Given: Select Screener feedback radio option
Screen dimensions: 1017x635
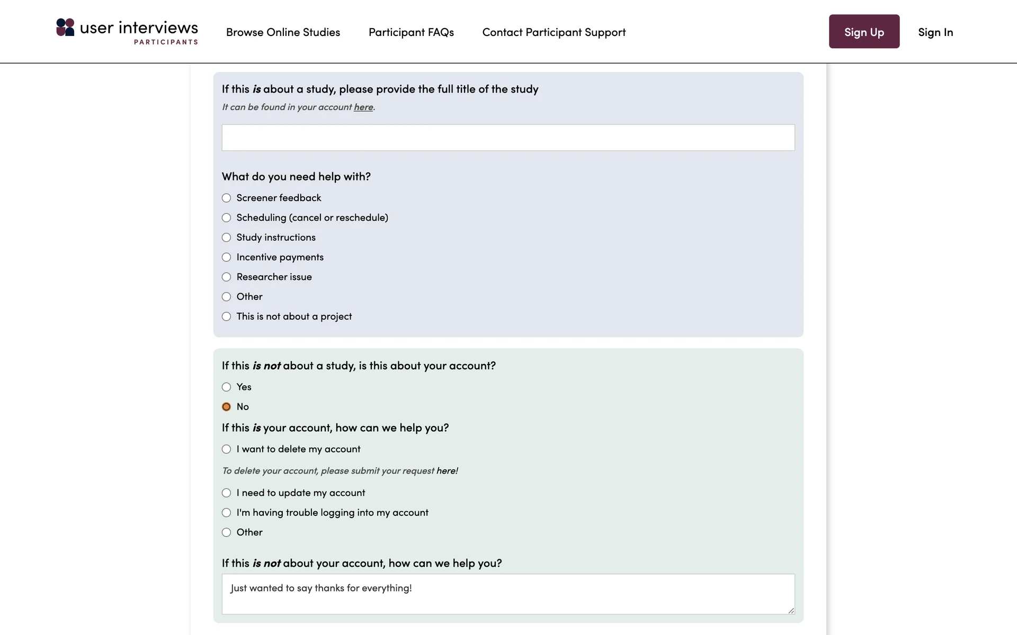Looking at the screenshot, I should pos(227,198).
